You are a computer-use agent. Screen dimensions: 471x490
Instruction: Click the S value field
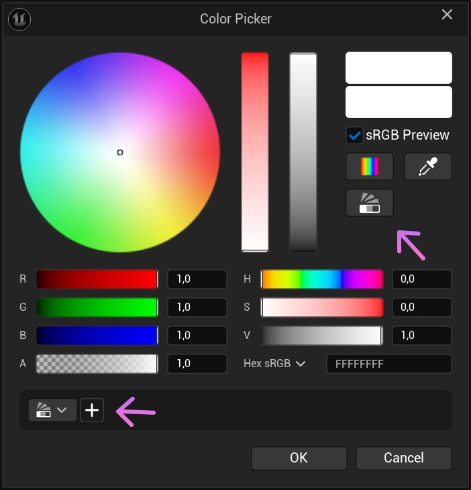pyautogui.click(x=422, y=307)
